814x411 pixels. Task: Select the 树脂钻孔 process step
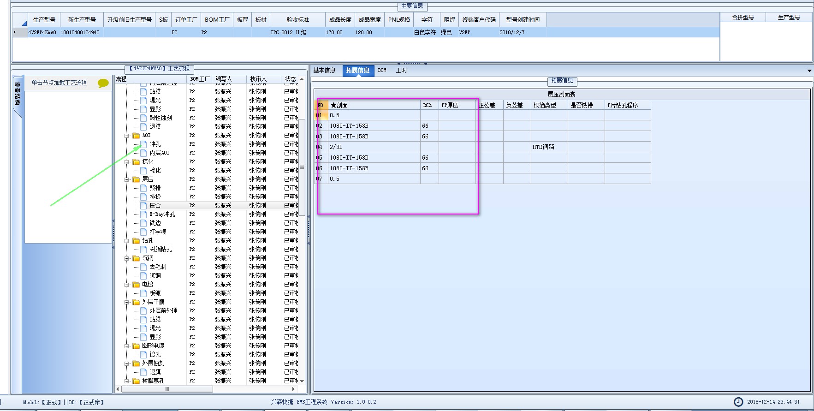tap(160, 250)
